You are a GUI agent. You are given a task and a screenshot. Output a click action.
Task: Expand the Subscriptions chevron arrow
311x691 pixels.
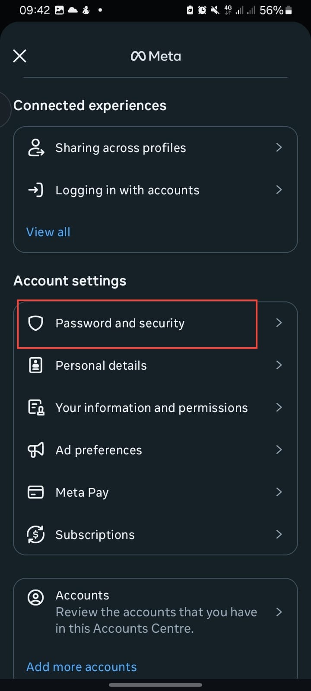pos(279,535)
